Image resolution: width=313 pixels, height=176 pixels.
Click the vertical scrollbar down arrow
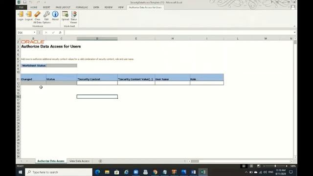point(295,157)
